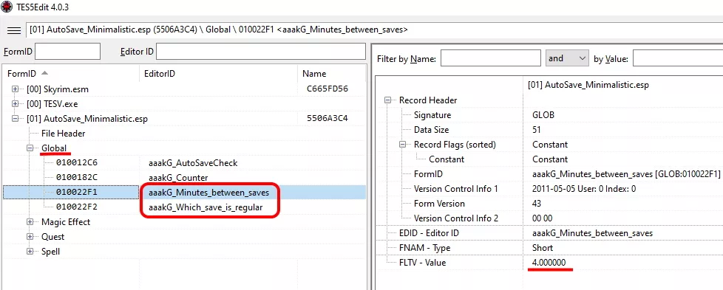Open the hamburger main menu
Screen dimensions: 723x290
pos(14,30)
